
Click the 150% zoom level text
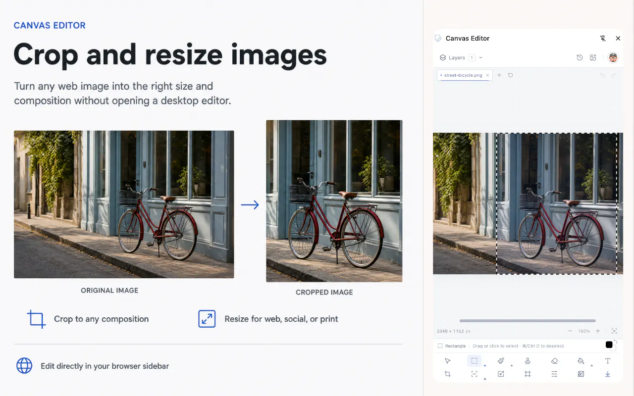[x=584, y=331]
